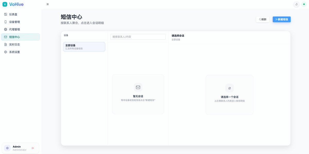The width and height of the screenshot is (309, 154).
Task: Open 设备管理 in sidebar
Action: click(21, 22)
